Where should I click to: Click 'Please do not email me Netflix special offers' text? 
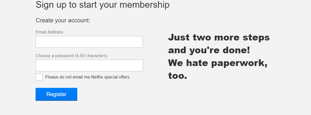pos(88,77)
